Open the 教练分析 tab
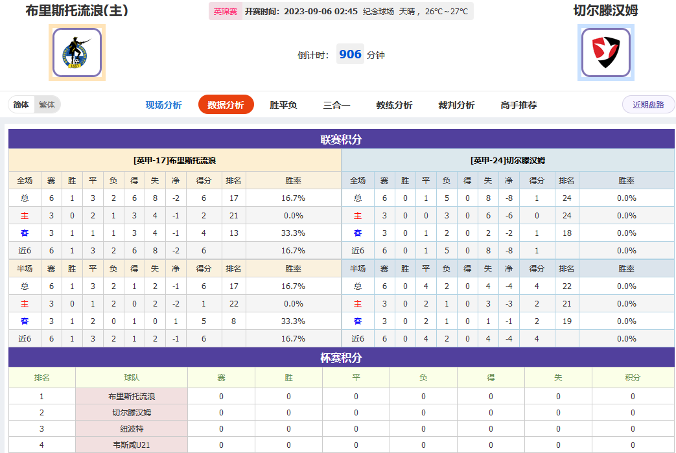Image resolution: width=676 pixels, height=453 pixels. [x=394, y=105]
